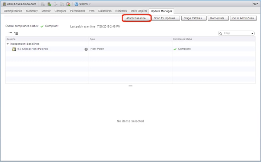This screenshot has height=162, width=261.
Task: Click the esxi-1.hvcs.cisco.com host name
Action: pyautogui.click(x=22, y=4)
